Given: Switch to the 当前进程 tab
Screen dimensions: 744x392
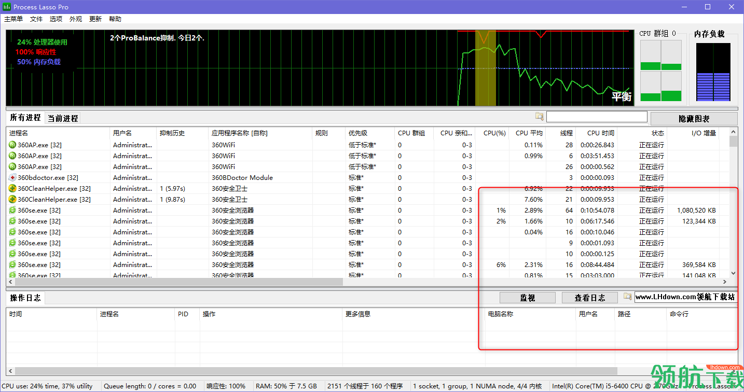Looking at the screenshot, I should 63,118.
